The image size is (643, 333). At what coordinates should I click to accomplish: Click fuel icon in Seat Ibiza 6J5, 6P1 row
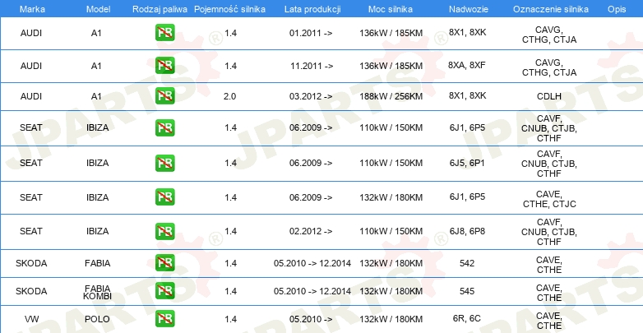[164, 163]
